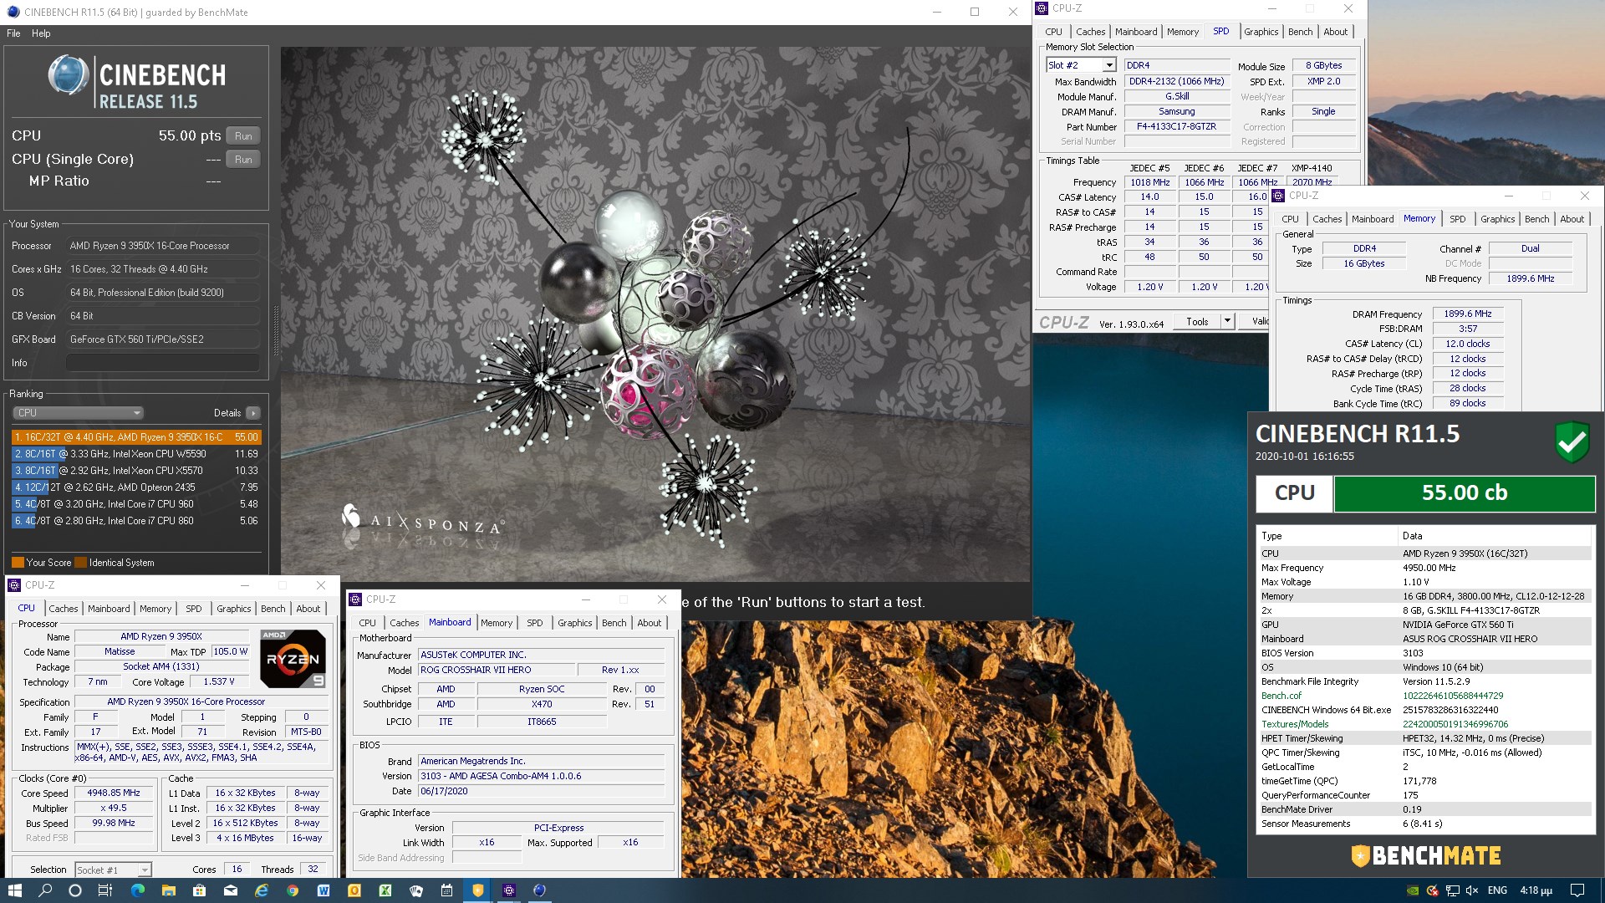Open File Explorer from taskbar
This screenshot has width=1605, height=903.
point(168,890)
